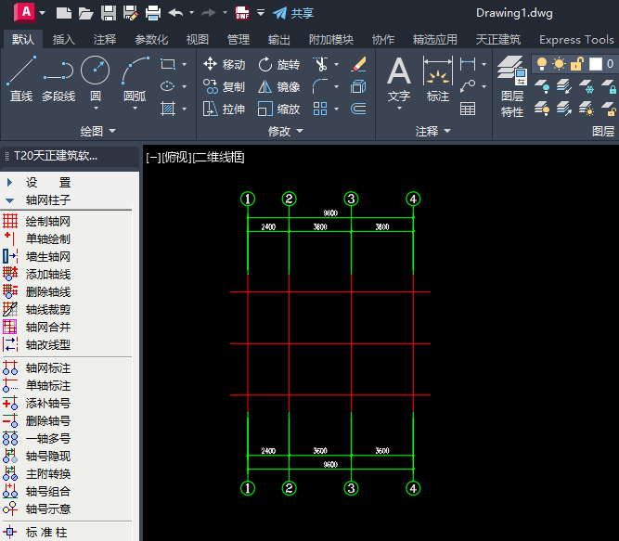619x541 pixels.
Task: Click the white layer color swatch
Action: [x=595, y=63]
